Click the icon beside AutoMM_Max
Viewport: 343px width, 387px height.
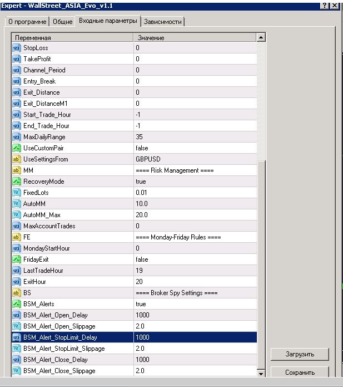point(17,215)
